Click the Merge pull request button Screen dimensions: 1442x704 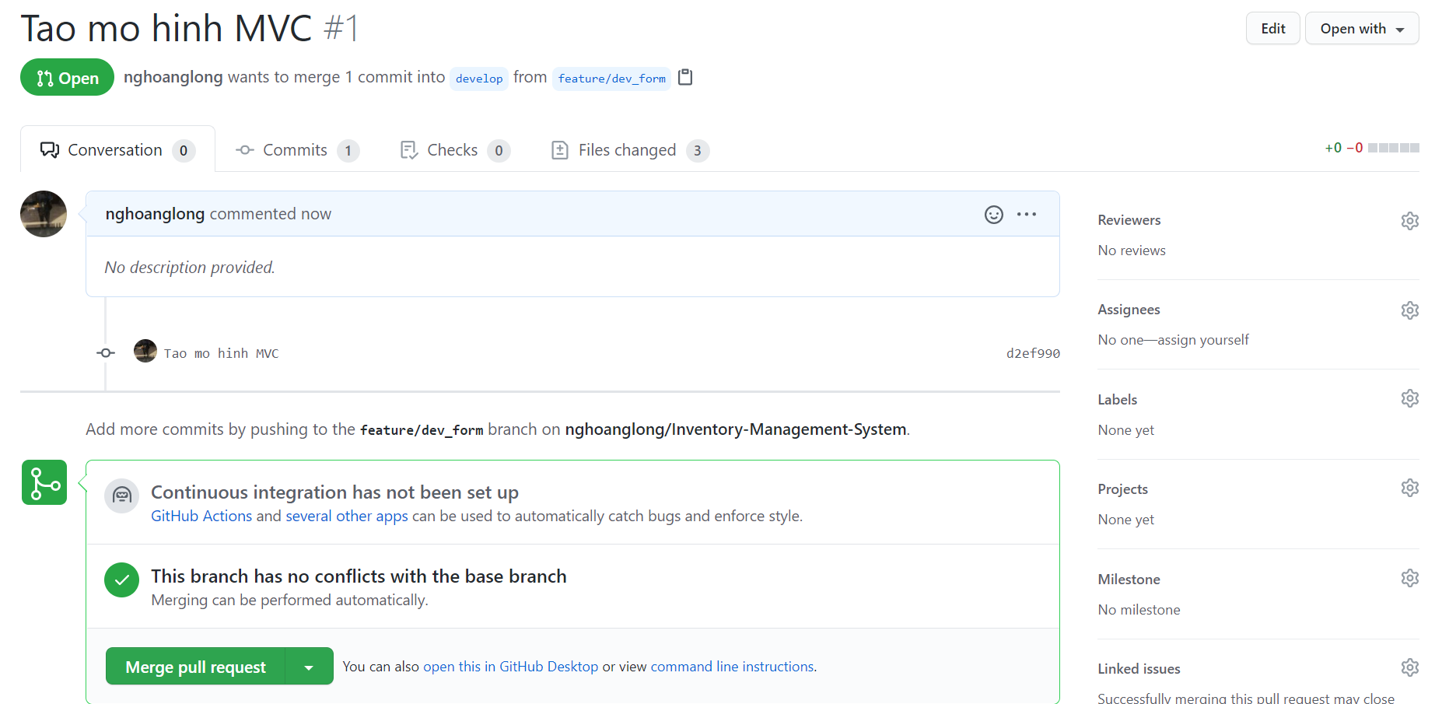pos(195,666)
